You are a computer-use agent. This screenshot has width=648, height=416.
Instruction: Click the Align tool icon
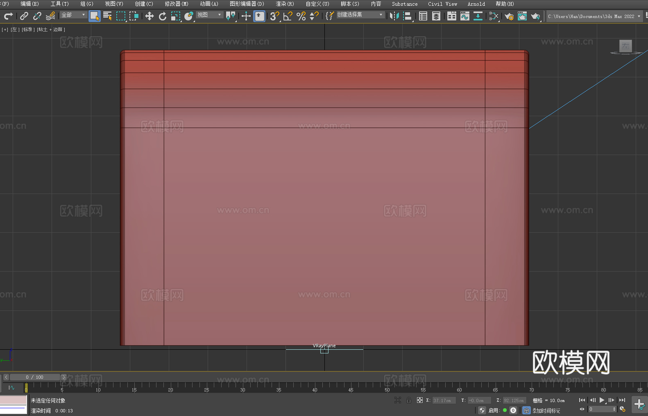[408, 16]
